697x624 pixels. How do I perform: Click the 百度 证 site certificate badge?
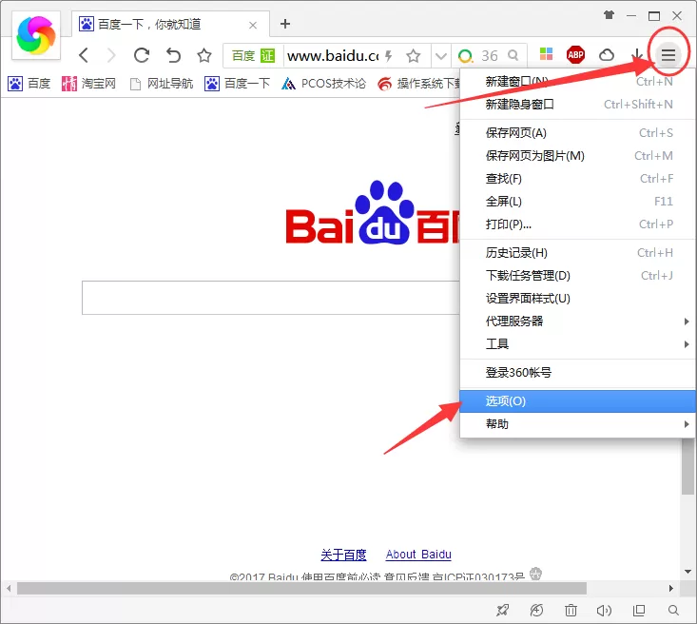point(253,55)
